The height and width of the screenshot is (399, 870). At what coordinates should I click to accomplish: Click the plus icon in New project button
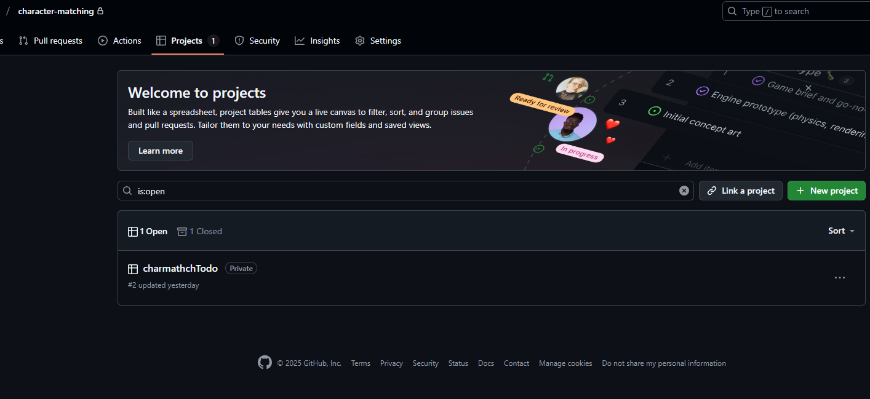800,191
